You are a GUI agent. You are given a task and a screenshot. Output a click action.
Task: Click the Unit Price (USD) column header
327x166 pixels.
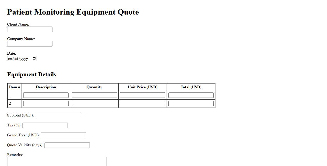[143, 87]
